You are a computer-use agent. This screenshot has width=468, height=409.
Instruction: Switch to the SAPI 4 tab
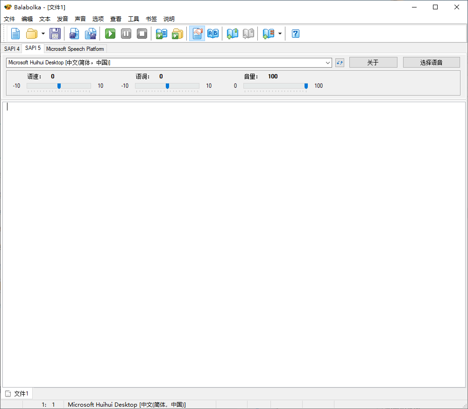[x=12, y=48]
